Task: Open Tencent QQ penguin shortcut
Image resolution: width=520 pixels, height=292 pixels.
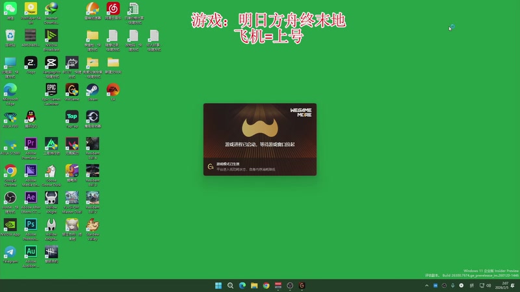Action: click(31, 119)
